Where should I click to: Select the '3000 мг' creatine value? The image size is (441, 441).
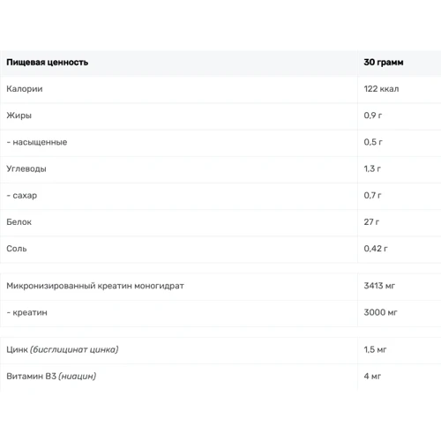tap(380, 312)
